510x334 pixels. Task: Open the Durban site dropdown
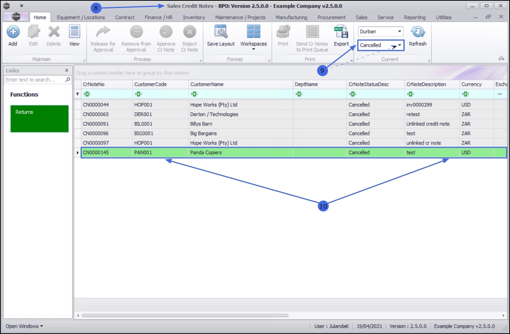coord(399,32)
